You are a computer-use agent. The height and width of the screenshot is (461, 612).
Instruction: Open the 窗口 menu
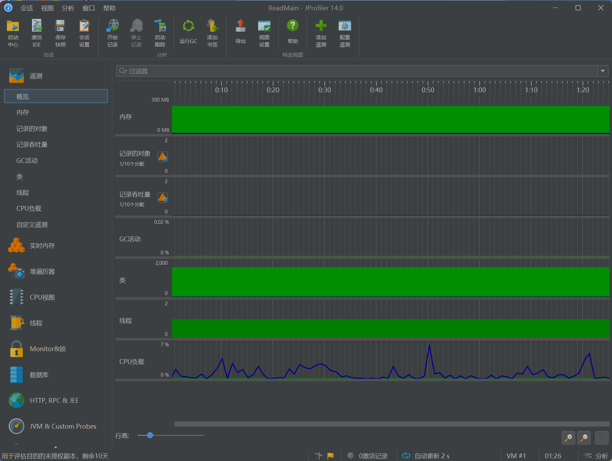click(x=88, y=8)
